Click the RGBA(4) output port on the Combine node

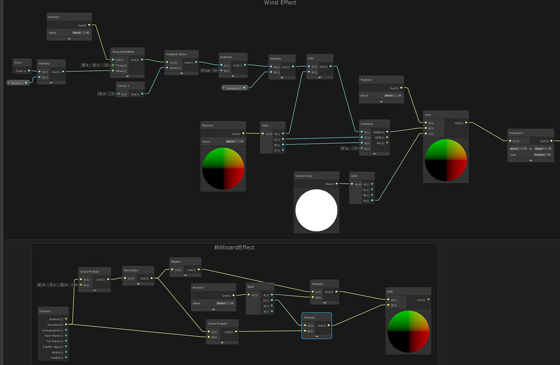387,131
